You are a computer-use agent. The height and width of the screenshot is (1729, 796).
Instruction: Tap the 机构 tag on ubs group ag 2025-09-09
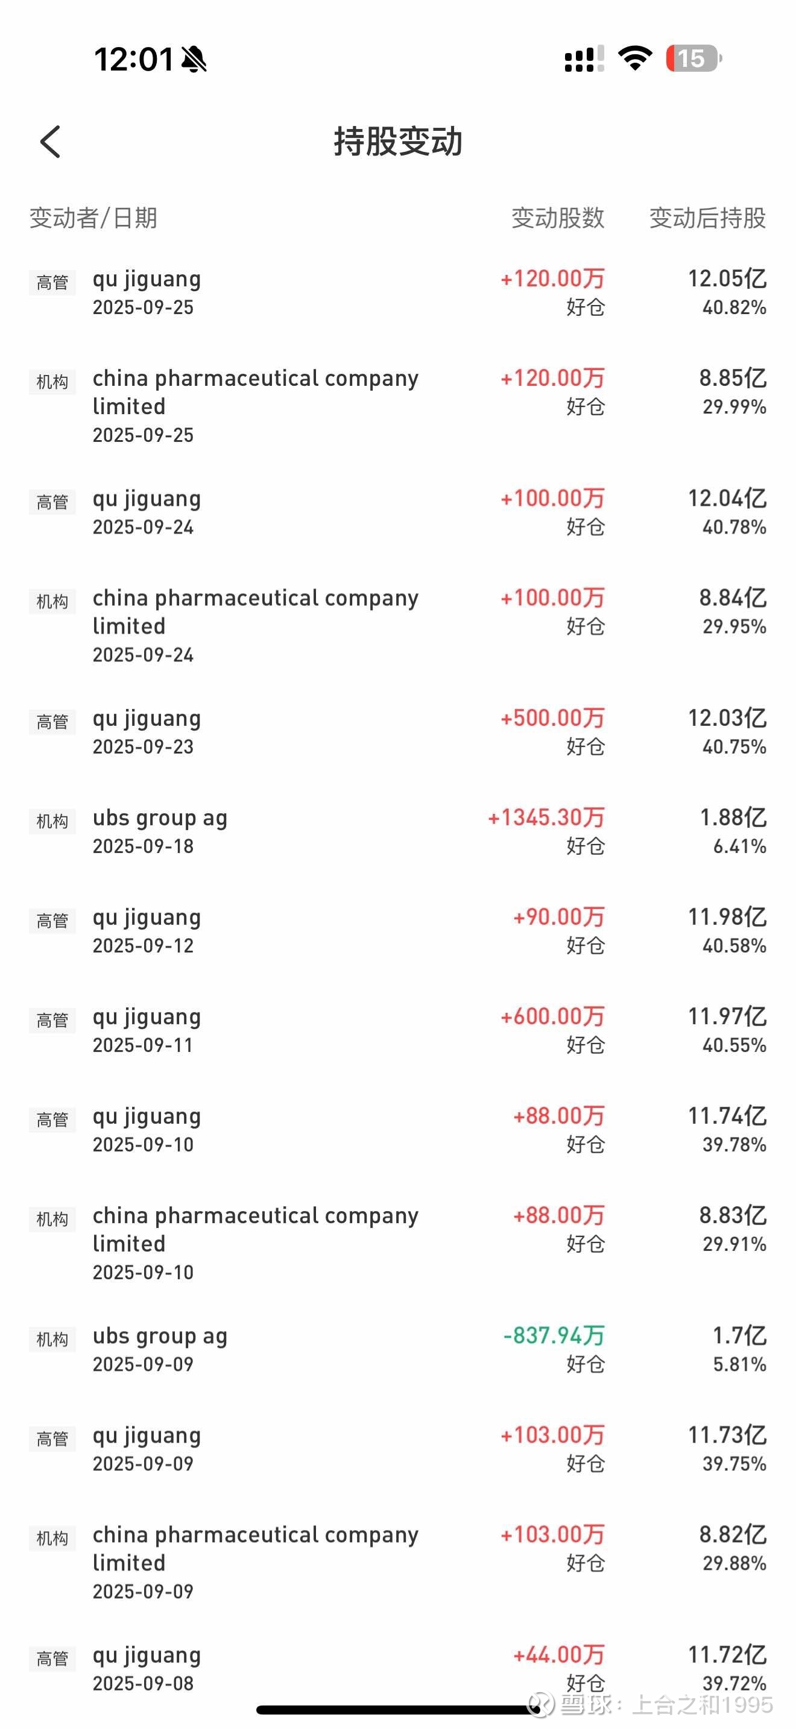pos(52,1340)
